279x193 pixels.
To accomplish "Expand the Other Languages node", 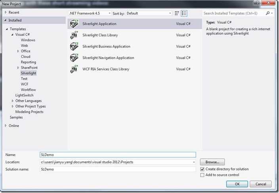I will tap(12, 101).
